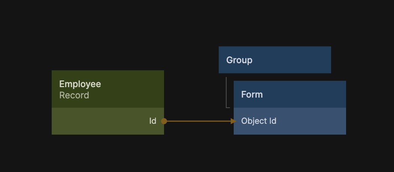This screenshot has height=172, width=394.
Task: Click blank green area left of Id
Action: (x=94, y=121)
